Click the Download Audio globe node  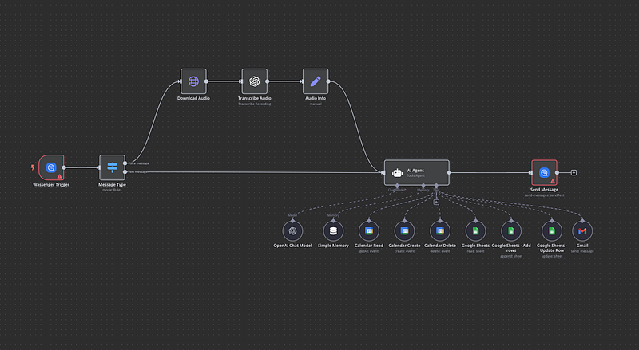193,81
